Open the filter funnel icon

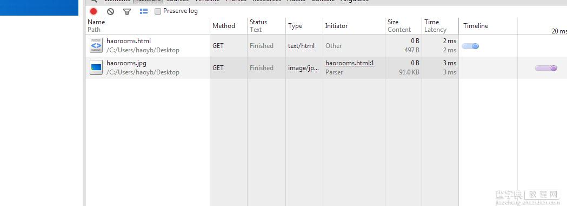tap(126, 11)
